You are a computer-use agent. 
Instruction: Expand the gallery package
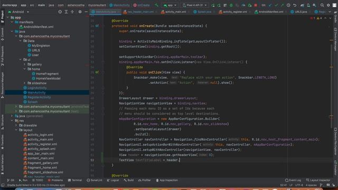[24, 64]
